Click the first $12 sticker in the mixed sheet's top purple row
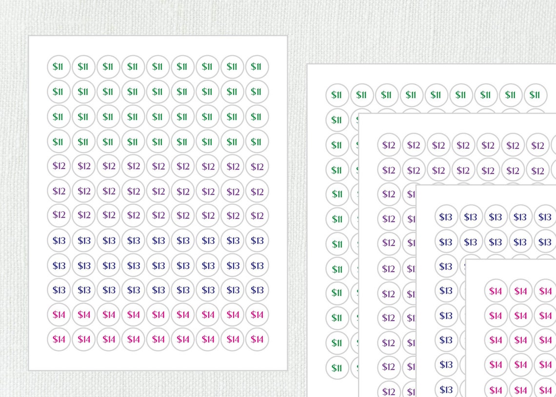 pos(59,166)
